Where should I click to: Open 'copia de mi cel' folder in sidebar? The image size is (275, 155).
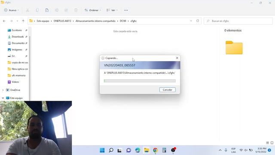18,62
